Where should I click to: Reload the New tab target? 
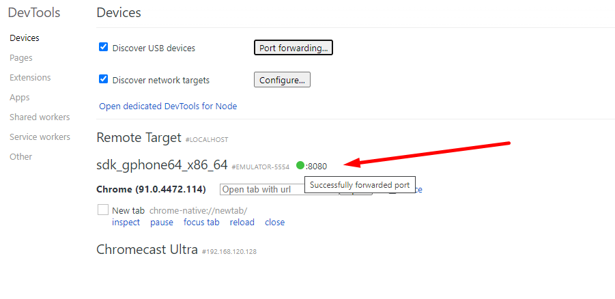click(x=242, y=223)
